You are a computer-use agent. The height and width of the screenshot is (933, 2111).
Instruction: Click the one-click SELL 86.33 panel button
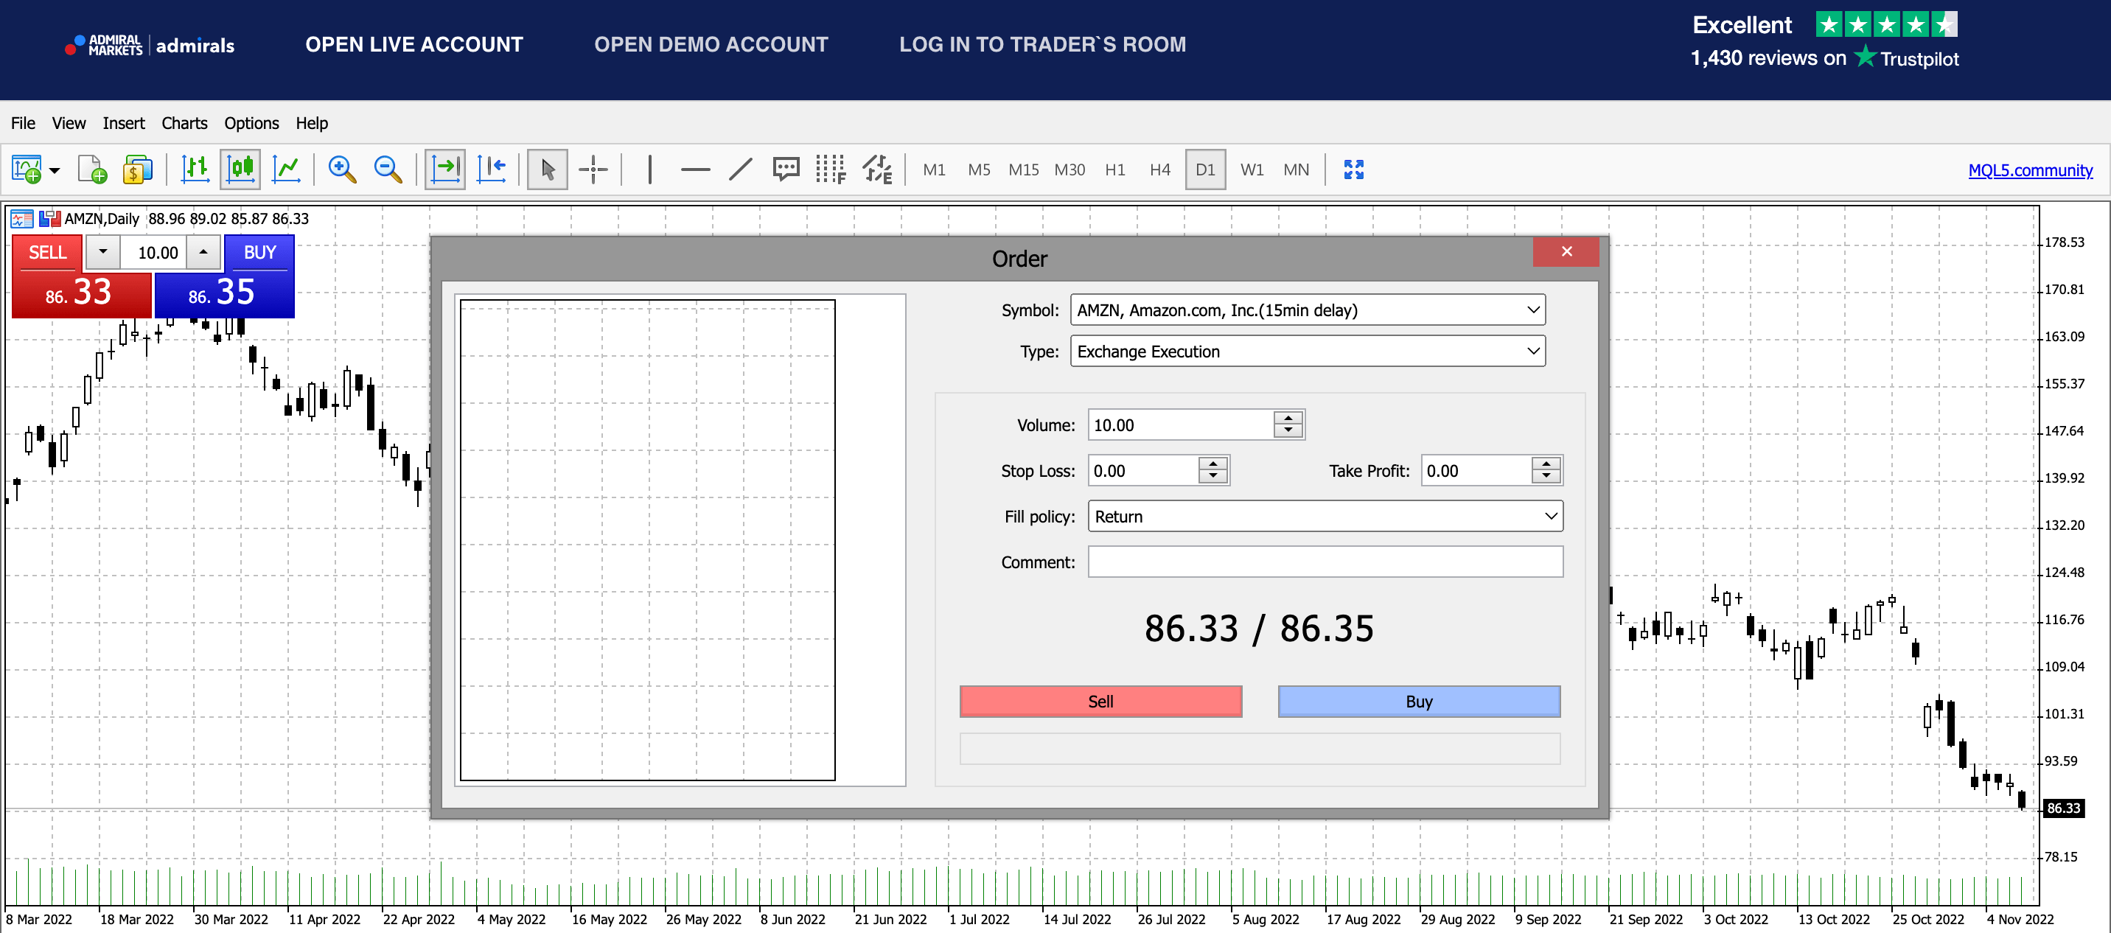click(x=81, y=293)
